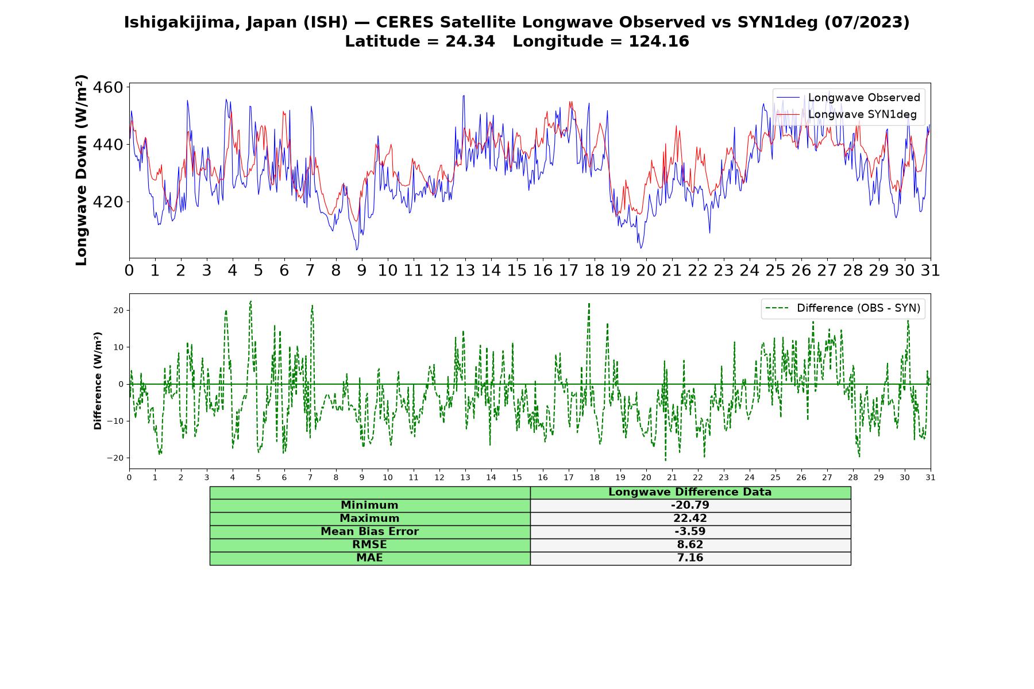
Task: Select the MAE value 7.16 cell
Action: 690,558
